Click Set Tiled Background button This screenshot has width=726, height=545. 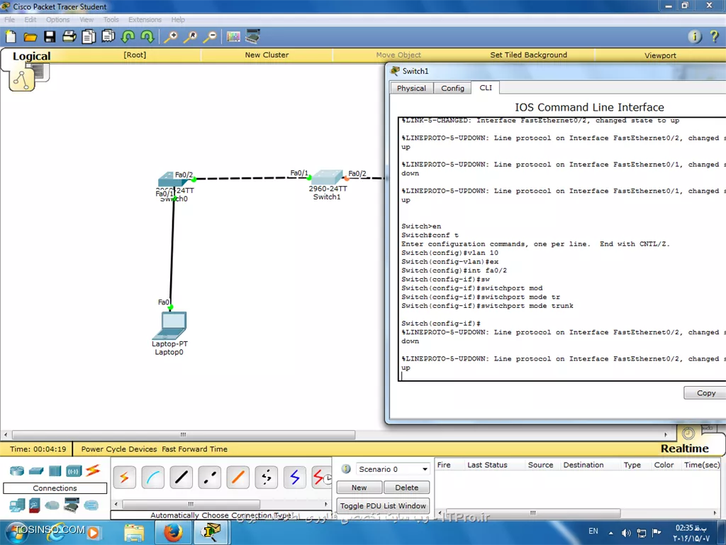coord(528,55)
